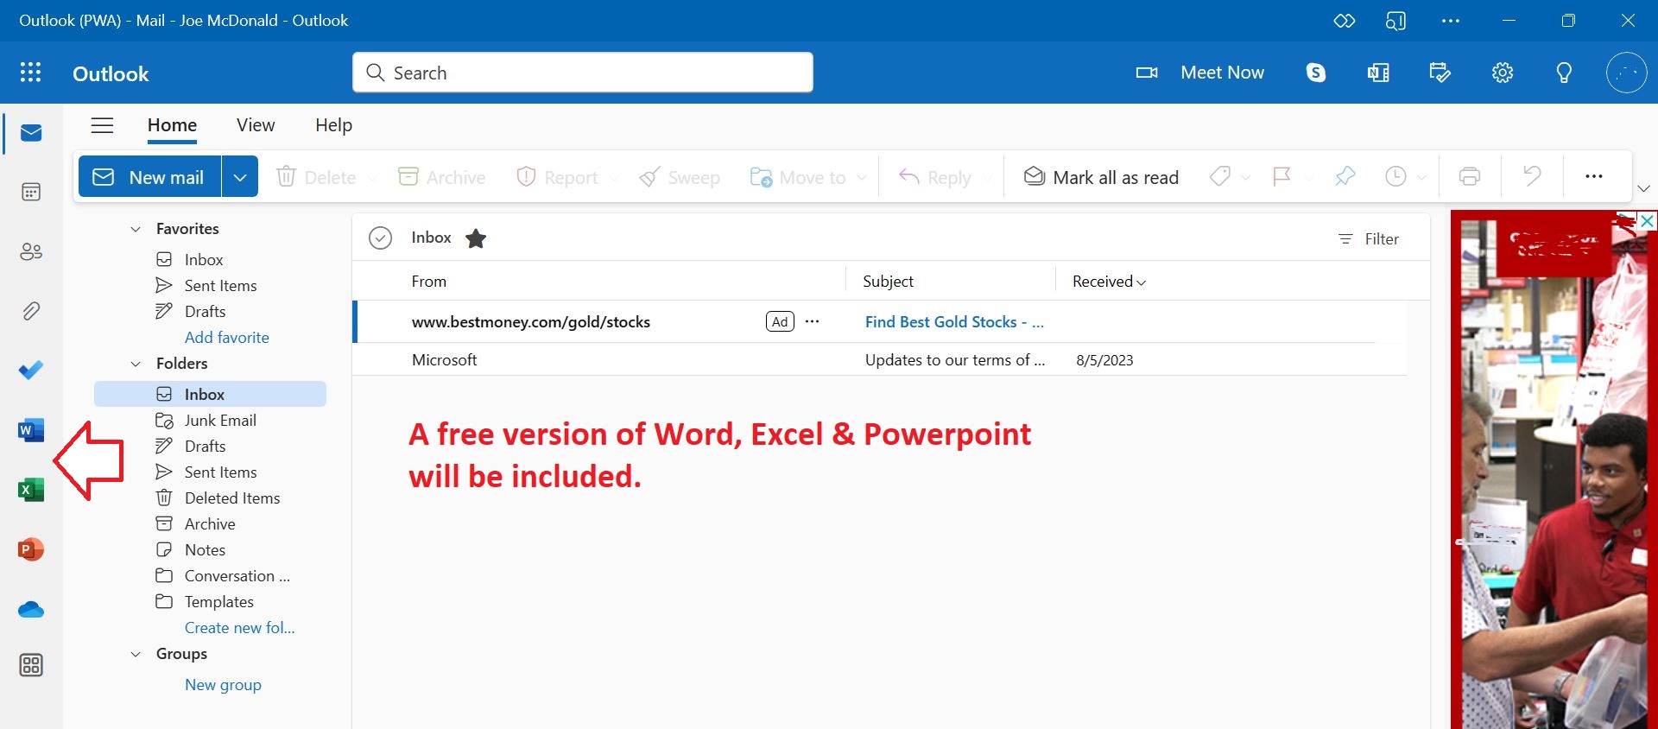
Task: Open the Mail app in the sidebar
Action: pyautogui.click(x=31, y=133)
